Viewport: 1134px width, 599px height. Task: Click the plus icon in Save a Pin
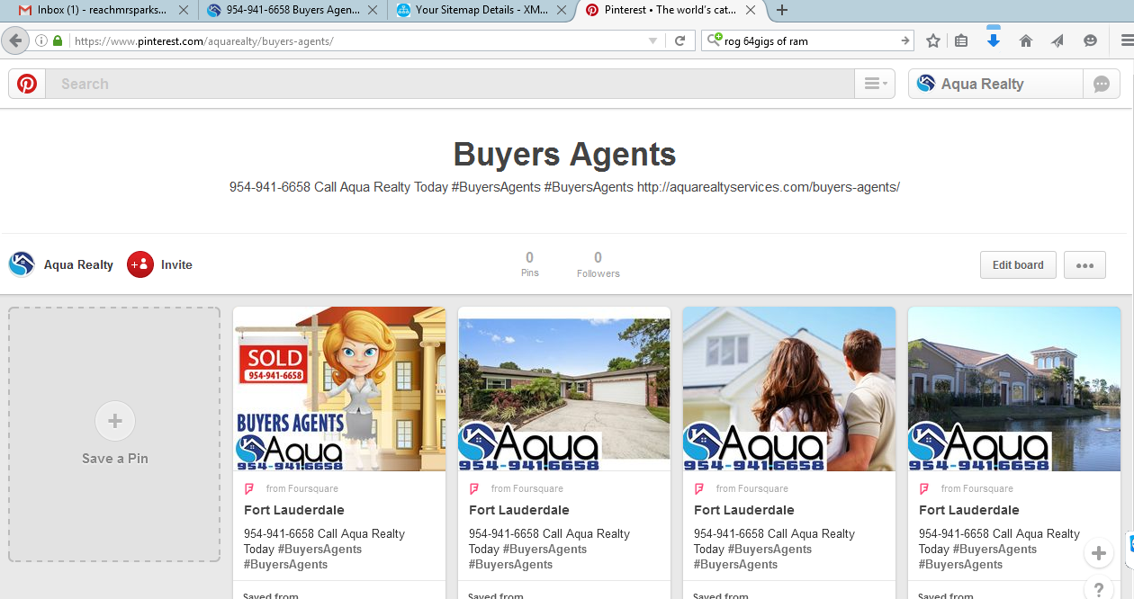(x=115, y=421)
